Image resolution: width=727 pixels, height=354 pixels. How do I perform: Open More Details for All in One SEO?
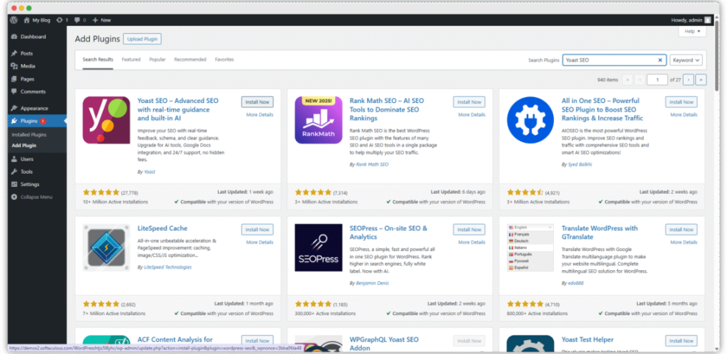[x=684, y=115]
